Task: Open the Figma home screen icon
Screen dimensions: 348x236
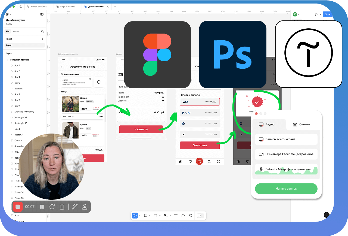Action: (21, 7)
